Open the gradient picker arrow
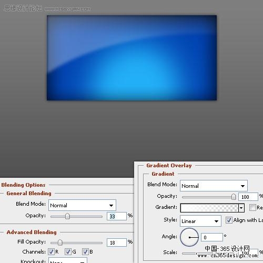 click(x=241, y=208)
